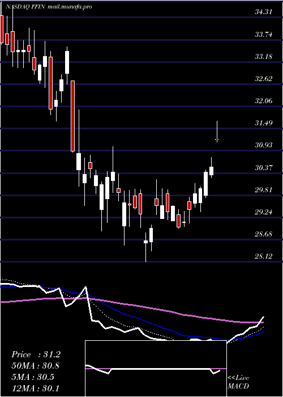Click the 34.31 price axis label
Viewport: 283px width, 397px height.
(x=264, y=12)
